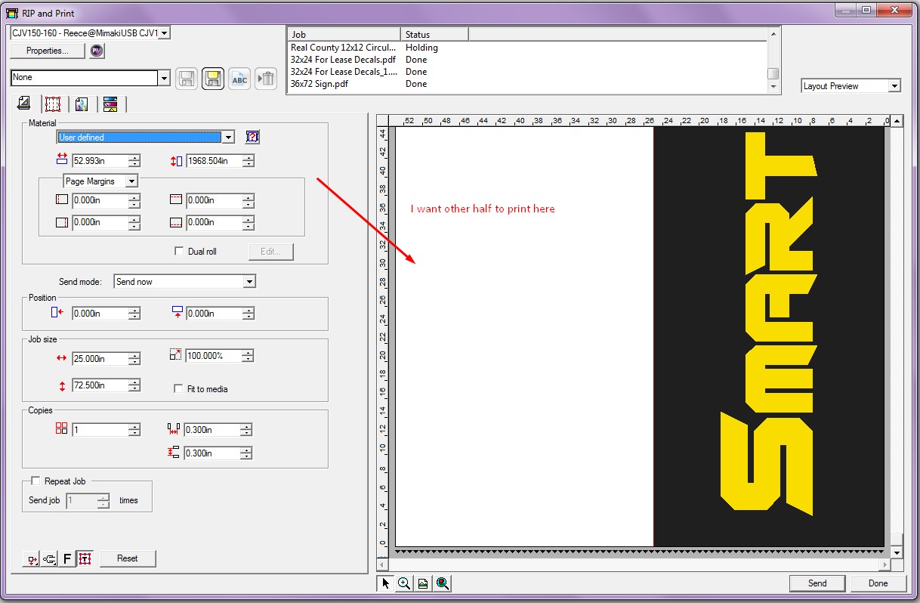Open the Send mode dropdown
The height and width of the screenshot is (603, 920).
pyautogui.click(x=185, y=282)
